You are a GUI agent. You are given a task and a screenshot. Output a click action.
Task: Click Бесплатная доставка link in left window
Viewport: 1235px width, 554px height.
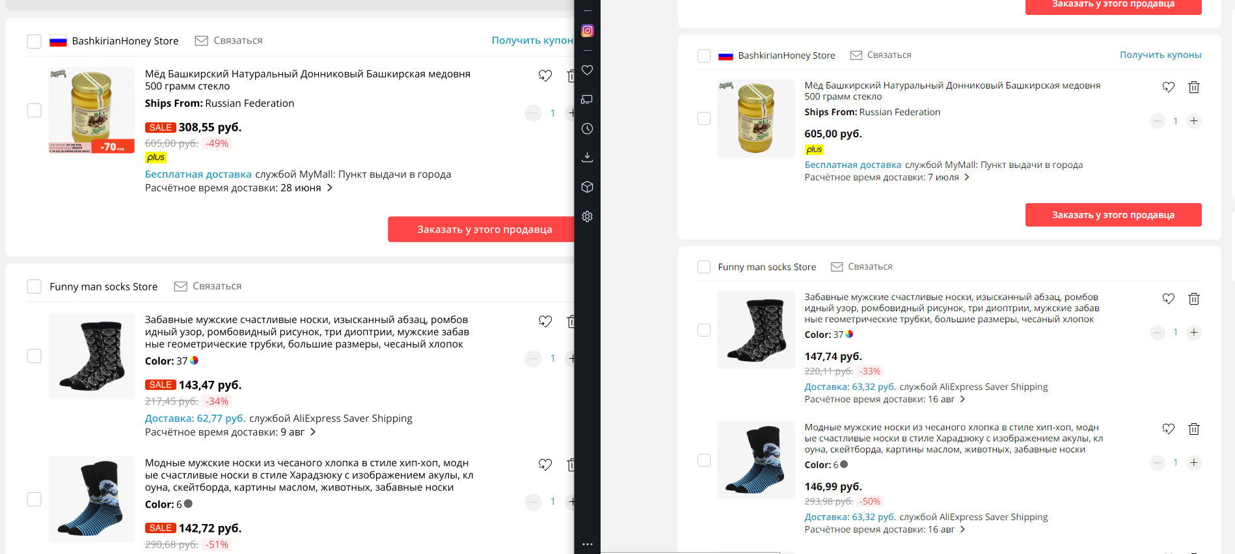[198, 174]
